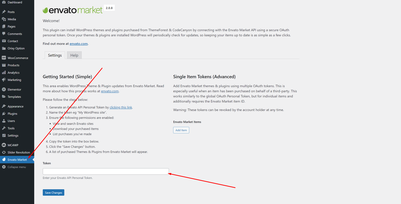This screenshot has height=204, width=401.
Task: Open the Users menu label
Action: (11, 121)
